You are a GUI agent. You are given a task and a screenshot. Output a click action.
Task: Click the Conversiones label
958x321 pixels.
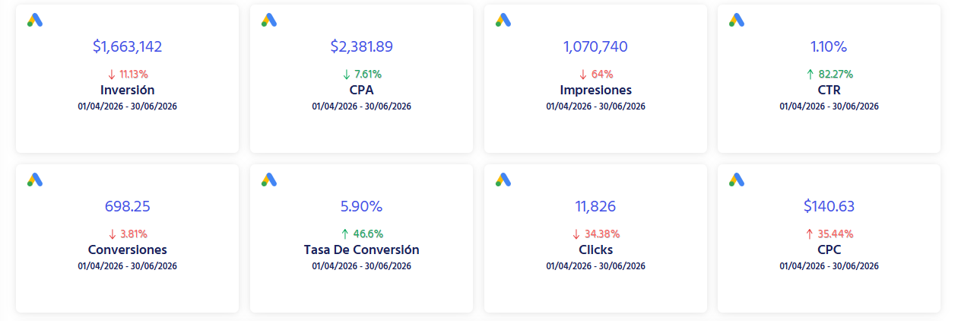point(128,250)
